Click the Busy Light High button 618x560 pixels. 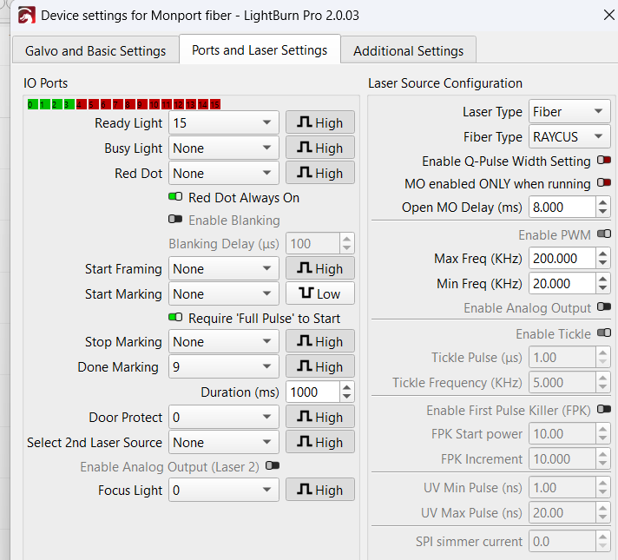[319, 148]
